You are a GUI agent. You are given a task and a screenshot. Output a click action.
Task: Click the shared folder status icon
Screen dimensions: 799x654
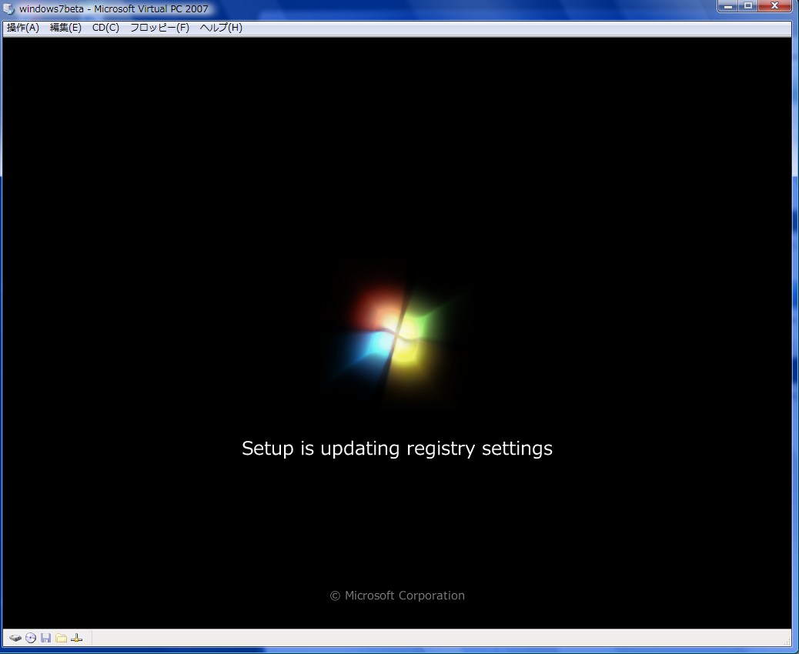click(x=61, y=638)
